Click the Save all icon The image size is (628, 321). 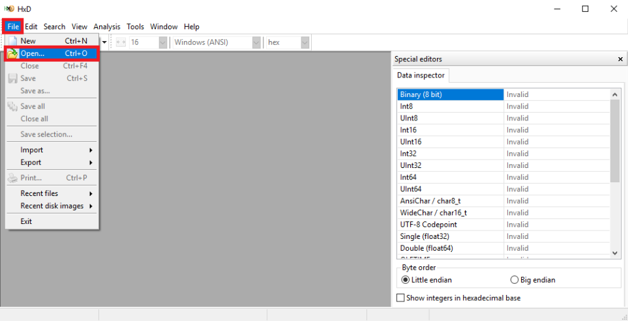(x=12, y=106)
